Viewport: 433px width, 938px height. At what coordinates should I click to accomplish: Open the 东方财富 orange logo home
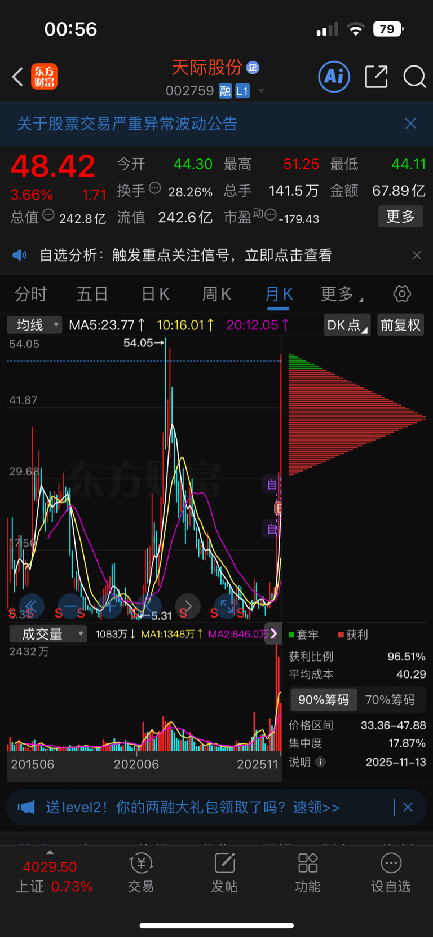[45, 77]
